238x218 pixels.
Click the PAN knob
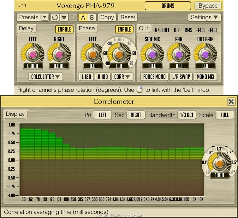pyautogui.click(x=179, y=55)
